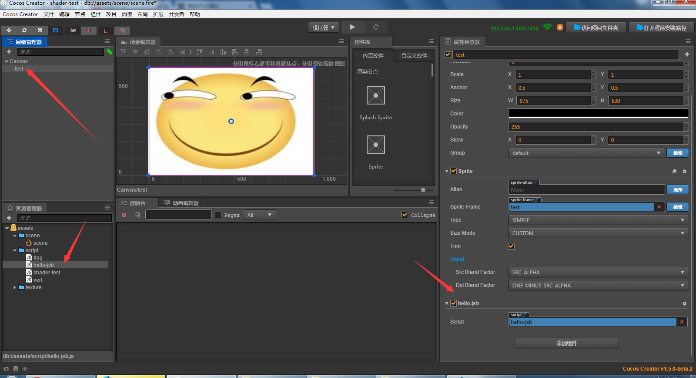The height and width of the screenshot is (378, 696).
Task: Collapse the Canvas node in hierarchy
Action: click(x=7, y=61)
